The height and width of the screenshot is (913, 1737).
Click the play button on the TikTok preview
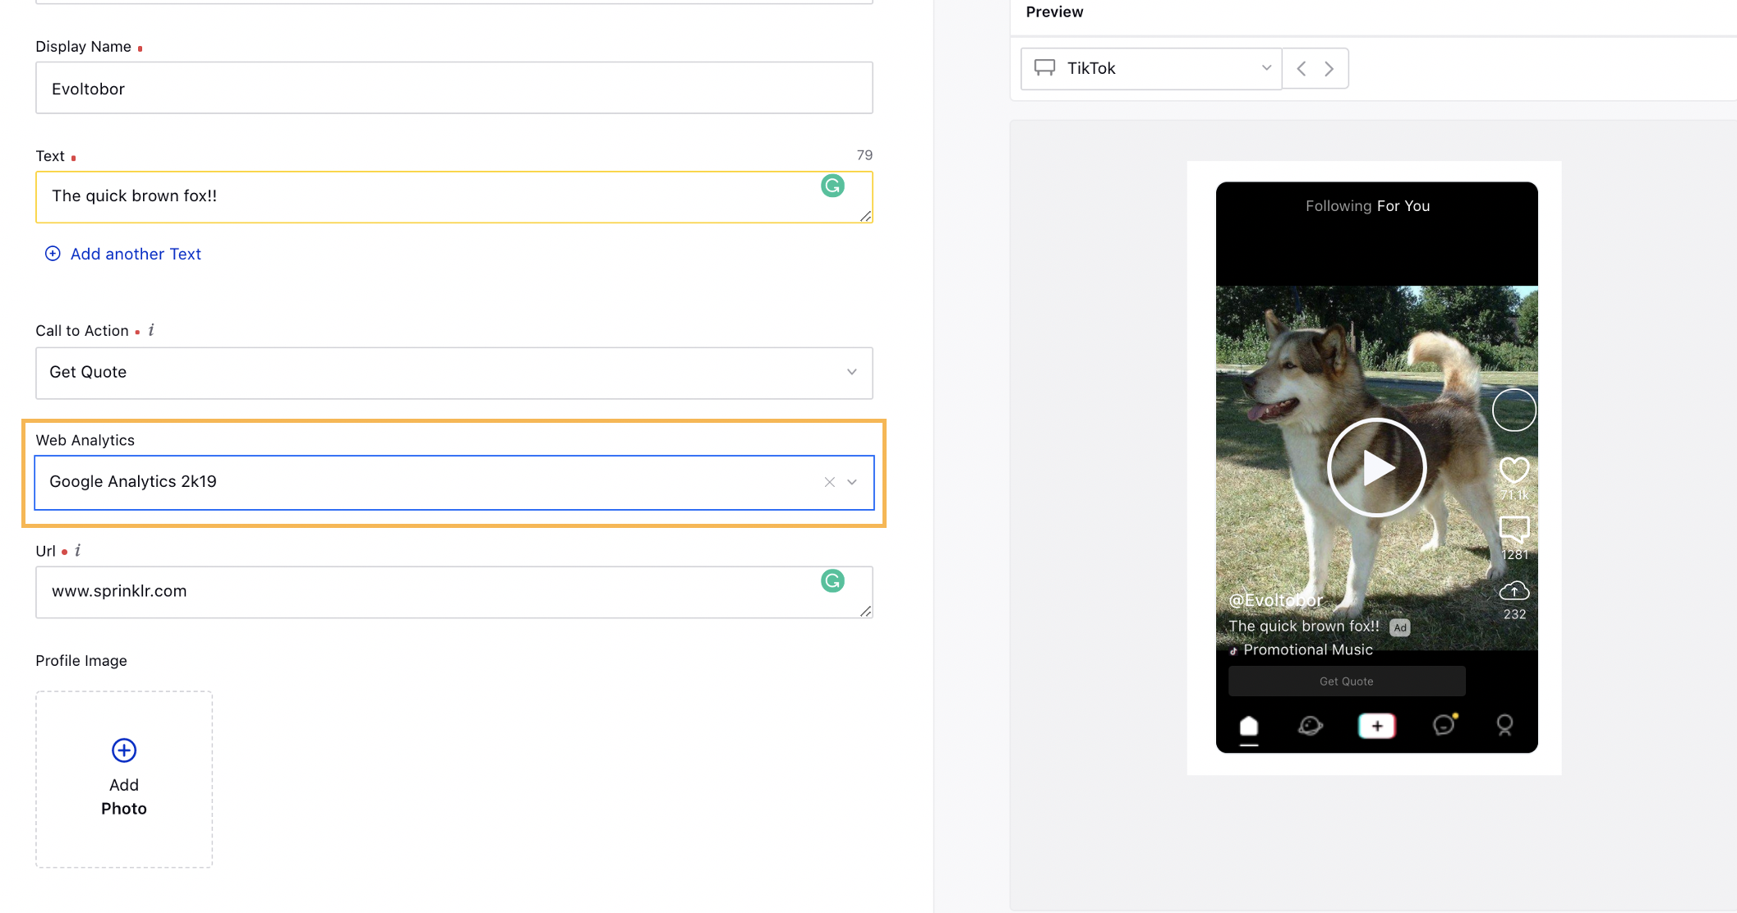[x=1375, y=465]
